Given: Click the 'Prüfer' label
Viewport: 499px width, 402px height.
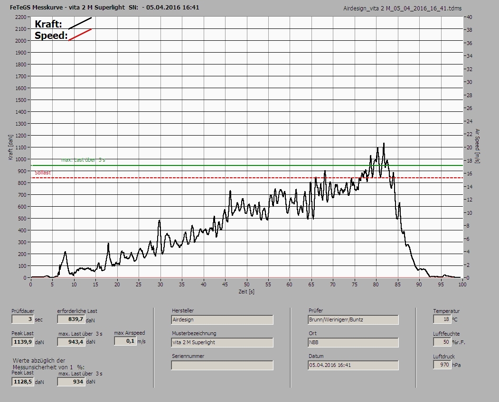Looking at the screenshot, I should 316,311.
